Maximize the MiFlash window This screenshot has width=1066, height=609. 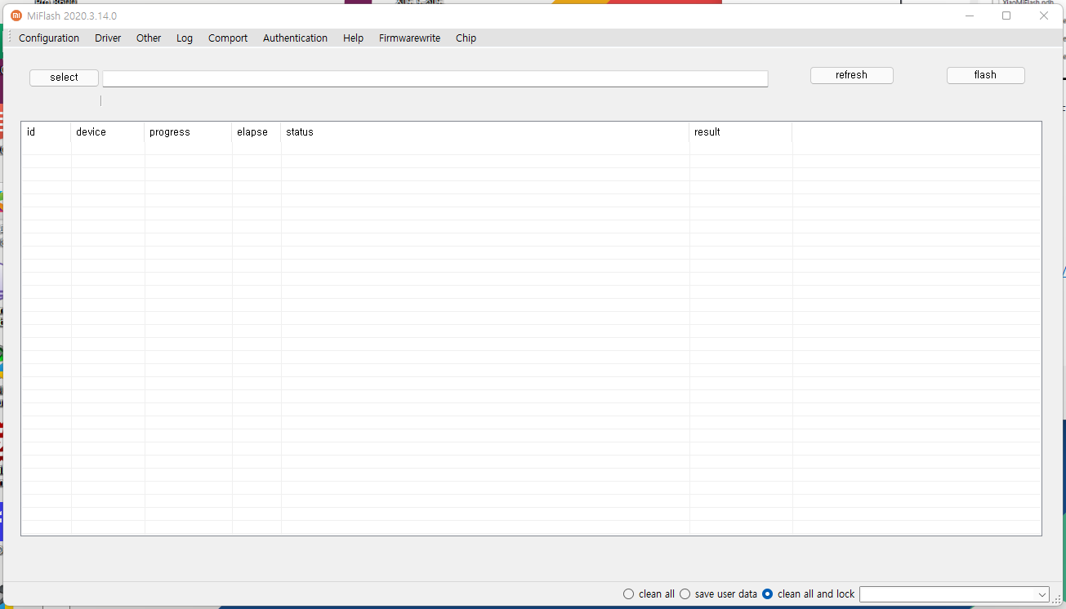click(x=1006, y=16)
